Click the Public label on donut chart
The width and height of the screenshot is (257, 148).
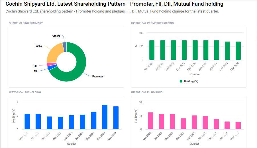pos(38,46)
